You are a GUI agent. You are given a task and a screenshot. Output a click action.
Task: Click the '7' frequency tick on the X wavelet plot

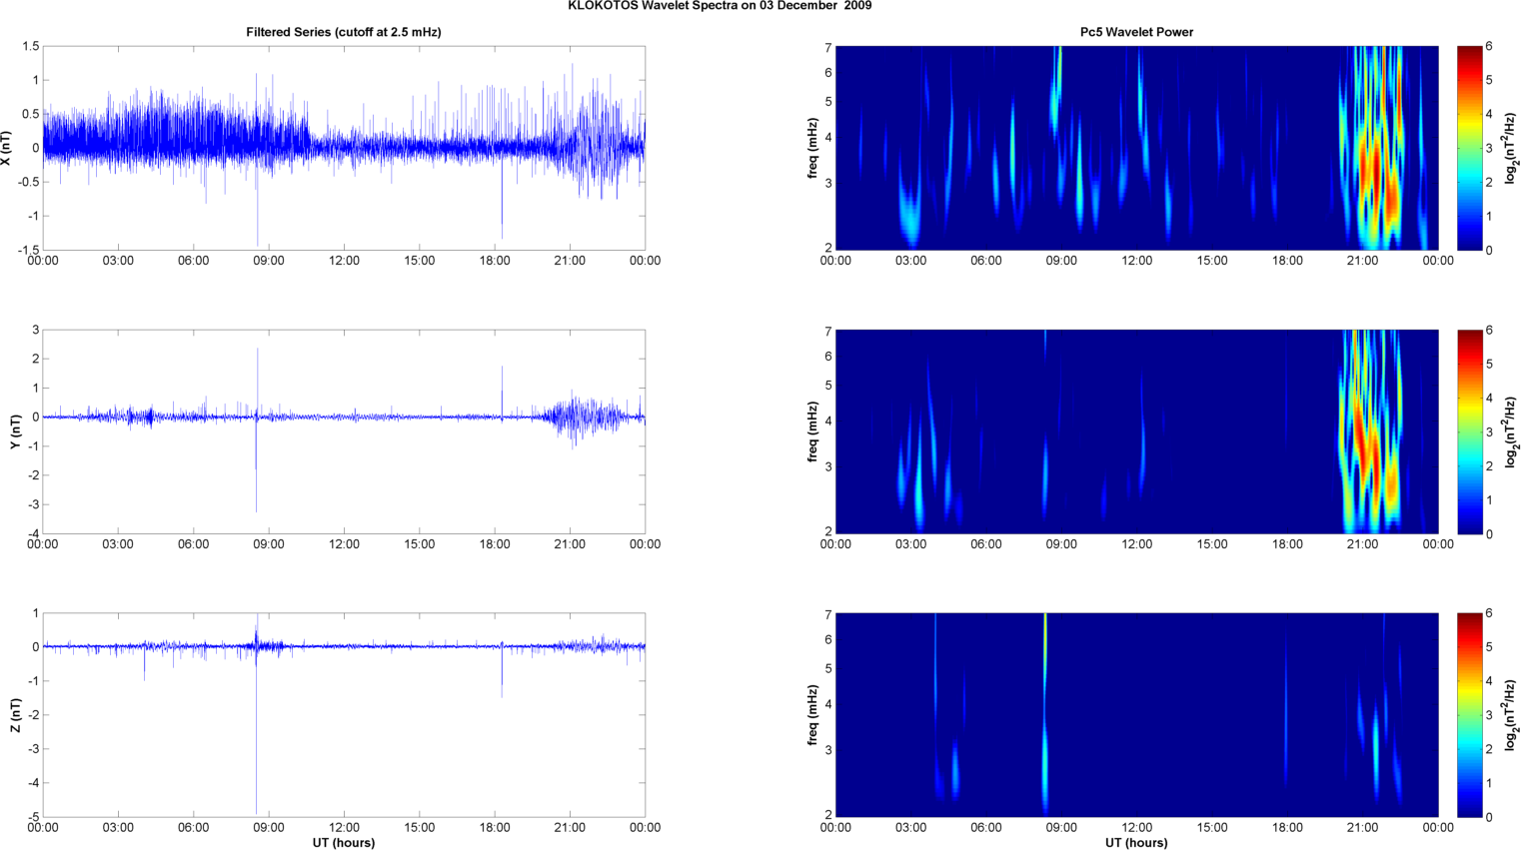(828, 47)
